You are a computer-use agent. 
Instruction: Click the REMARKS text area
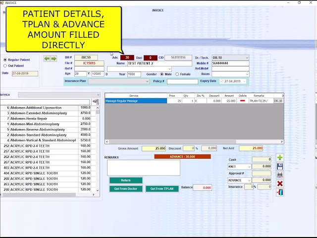144,168
